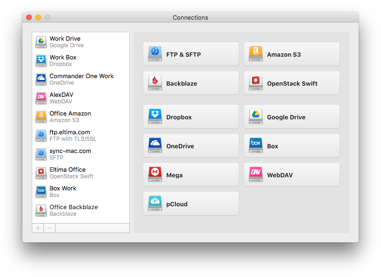Select the Eltima Office OpenStack Swift entry
Screen dimensions: 381x277
[x=70, y=173]
